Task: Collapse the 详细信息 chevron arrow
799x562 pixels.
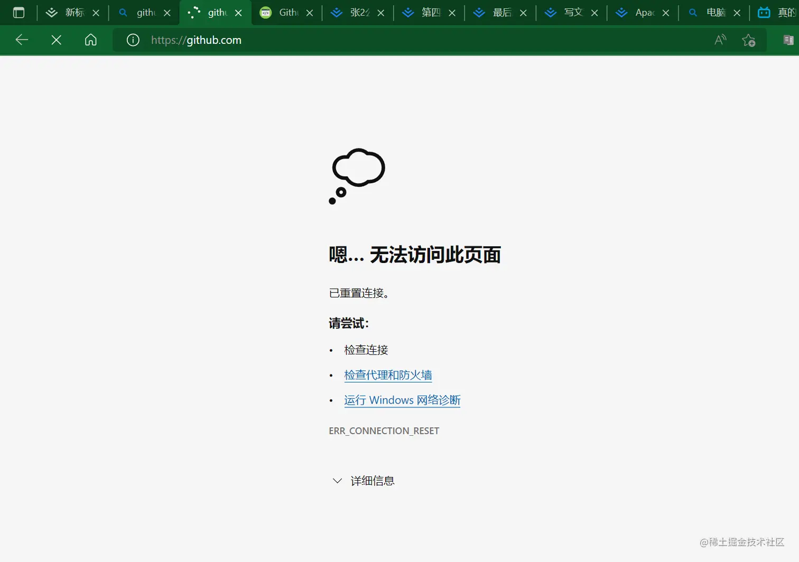Action: pyautogui.click(x=337, y=481)
